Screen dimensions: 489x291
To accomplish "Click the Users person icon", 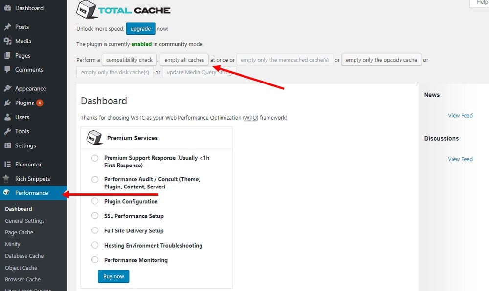I will tap(7, 117).
